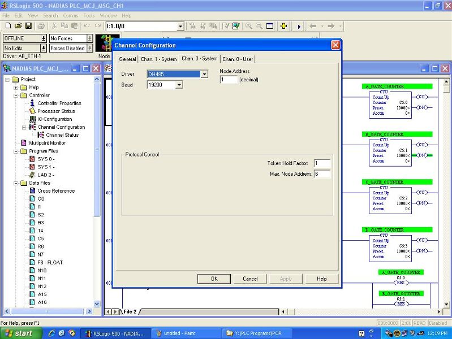This screenshot has width=452, height=339.
Task: Click the Node Address input field
Action: (229, 80)
